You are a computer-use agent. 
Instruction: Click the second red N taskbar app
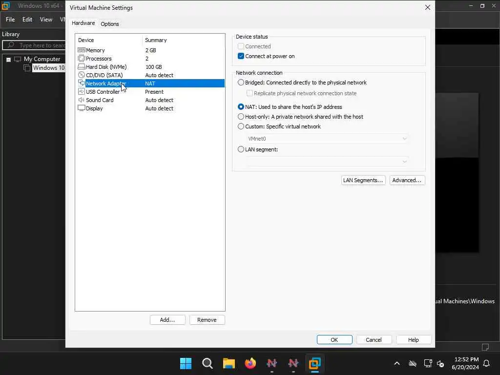pyautogui.click(x=293, y=363)
